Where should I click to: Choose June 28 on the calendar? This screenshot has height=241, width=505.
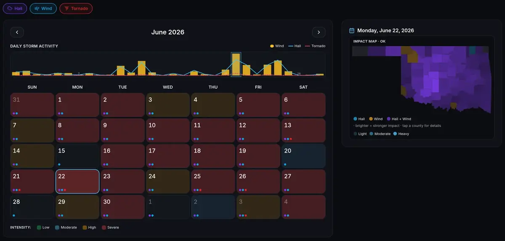pos(32,207)
